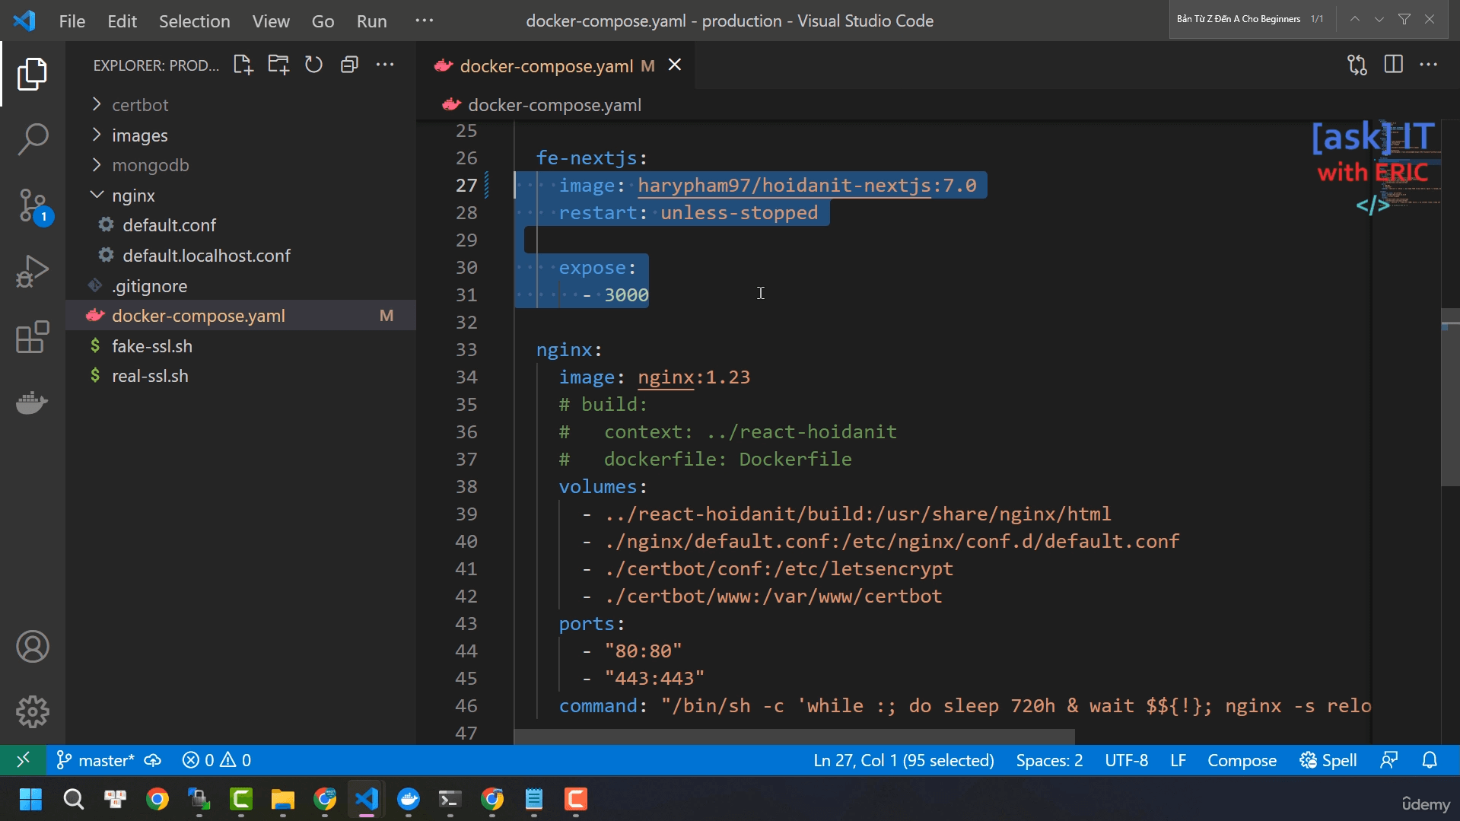Switch to docker-compose.yaml editor tab
Screen dimensions: 1460x821
(x=546, y=66)
